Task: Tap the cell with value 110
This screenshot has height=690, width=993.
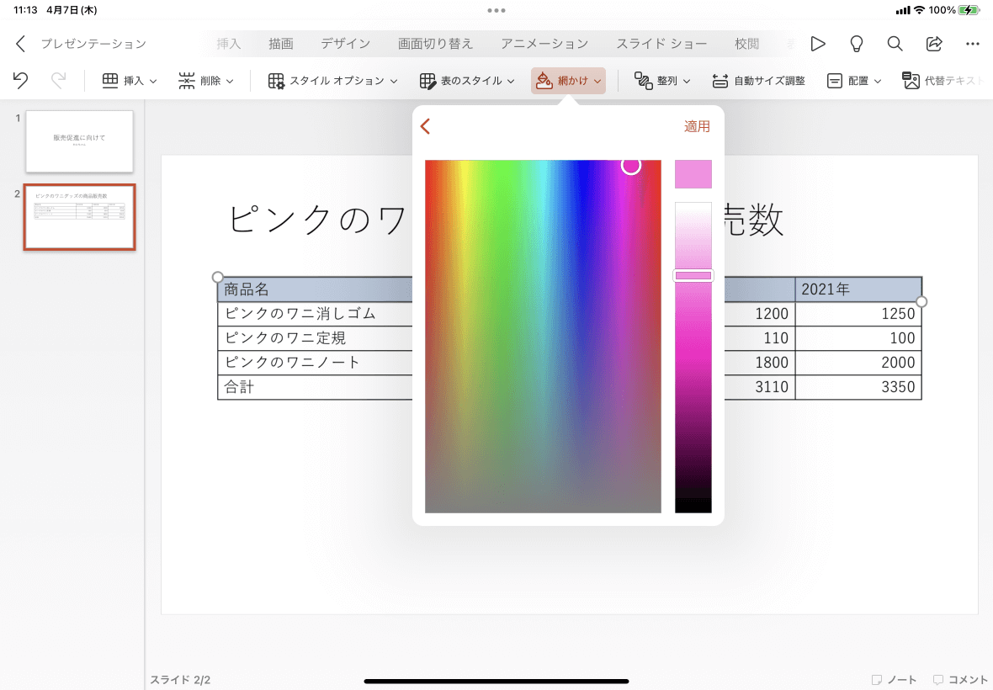Action: coord(759,338)
